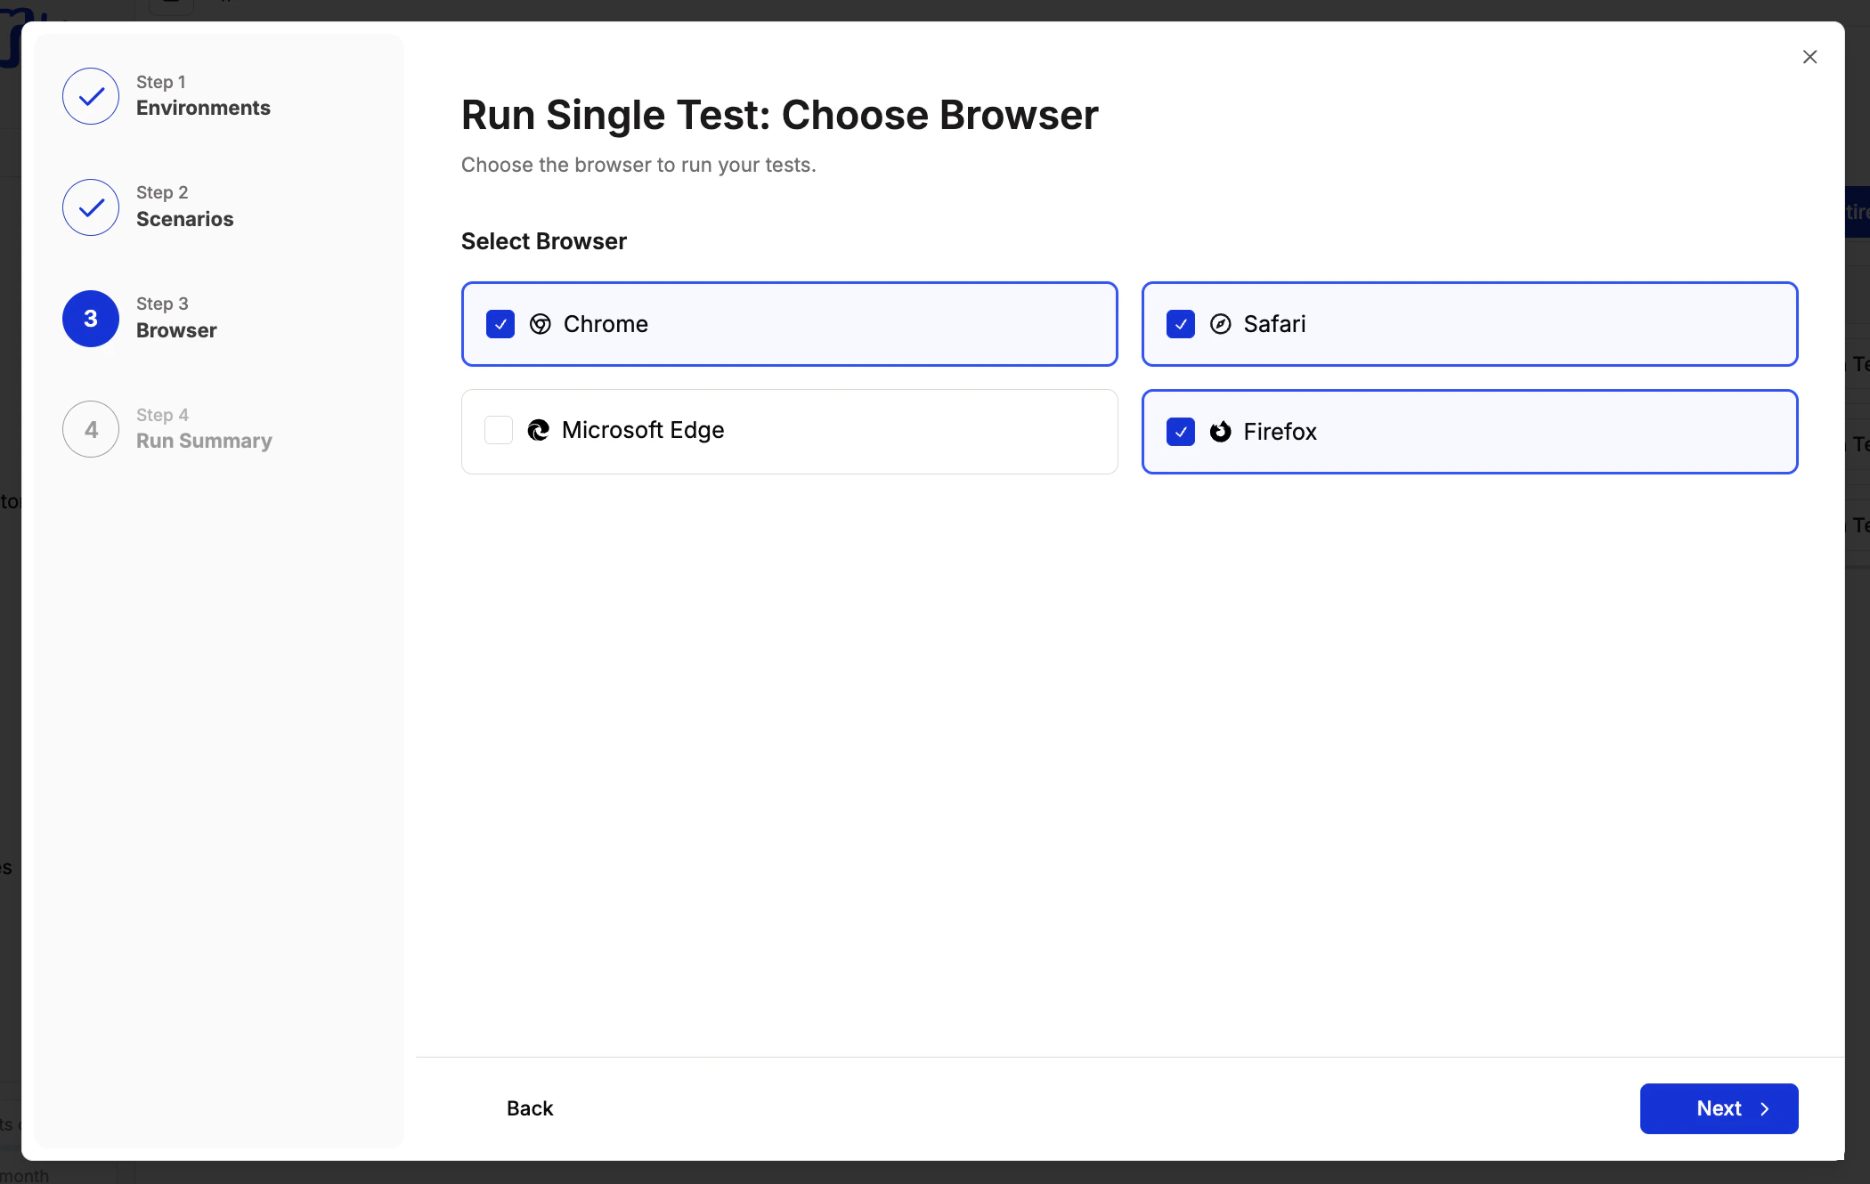The height and width of the screenshot is (1184, 1870).
Task: Click the Chrome browser icon
Action: 541,324
